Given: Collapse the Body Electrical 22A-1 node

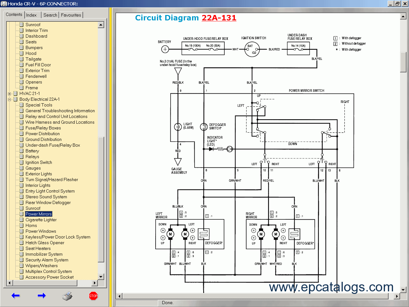Looking at the screenshot, I should pyautogui.click(x=9, y=99).
